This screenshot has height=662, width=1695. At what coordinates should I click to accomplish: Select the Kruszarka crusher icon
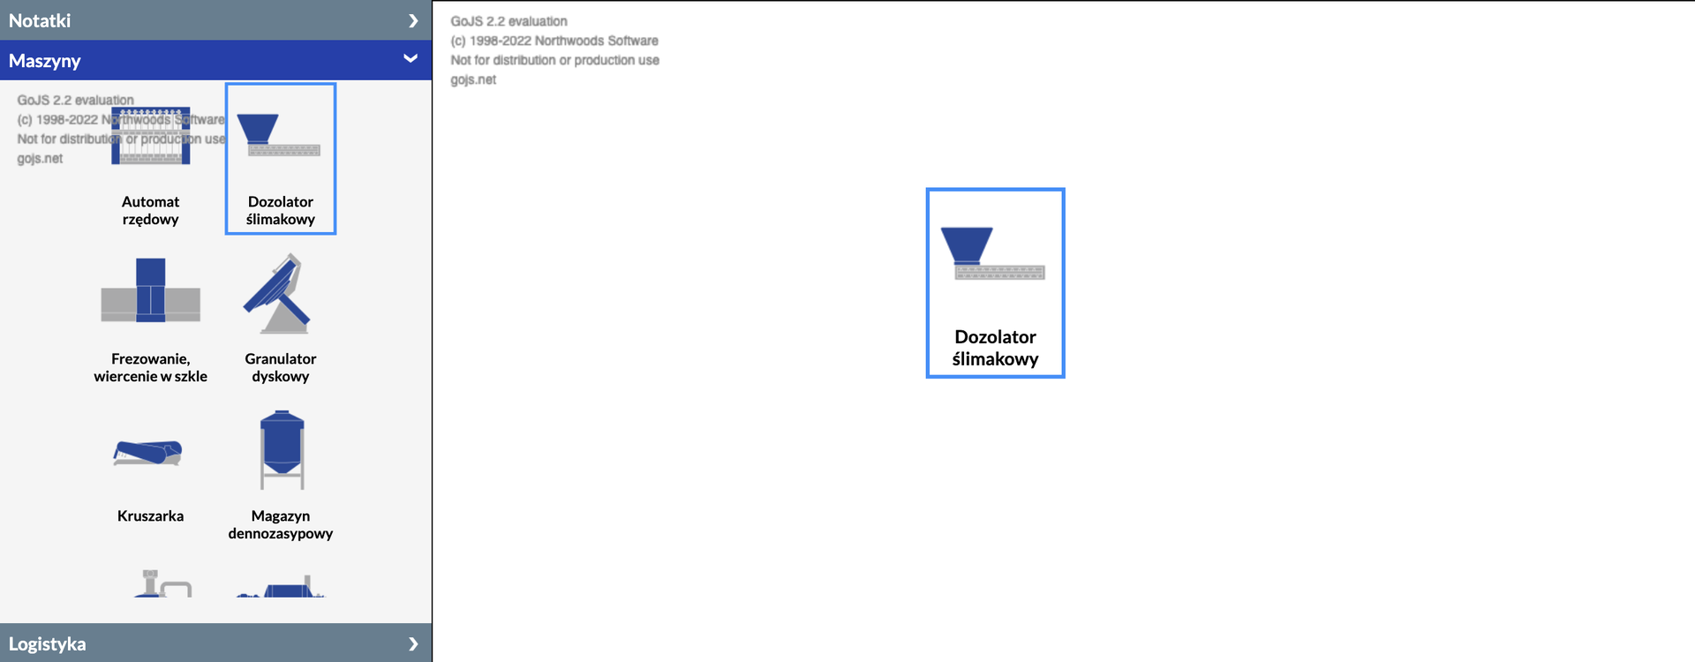pyautogui.click(x=148, y=452)
